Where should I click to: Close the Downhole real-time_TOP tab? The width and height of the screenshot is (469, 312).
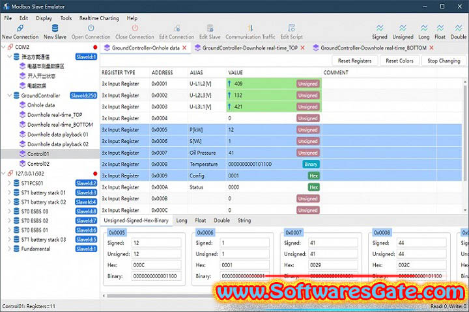coord(303,47)
